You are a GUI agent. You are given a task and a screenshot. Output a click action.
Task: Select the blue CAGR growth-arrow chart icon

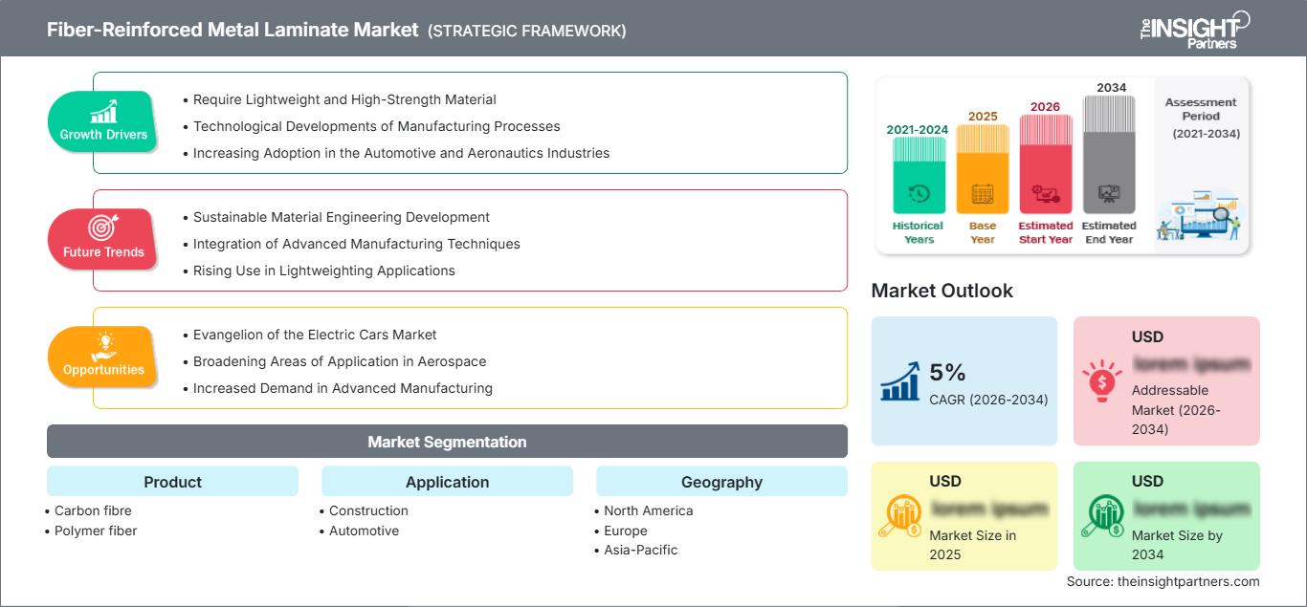pyautogui.click(x=898, y=379)
